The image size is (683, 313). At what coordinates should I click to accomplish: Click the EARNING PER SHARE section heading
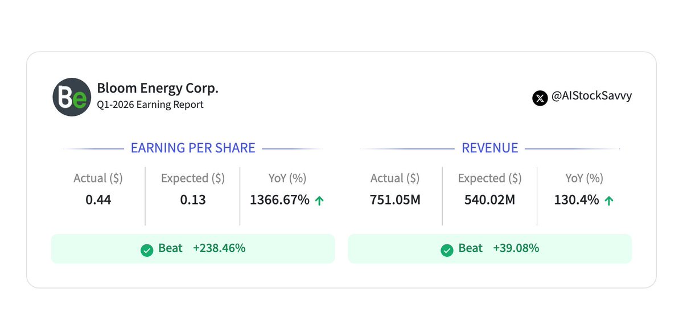pyautogui.click(x=193, y=148)
